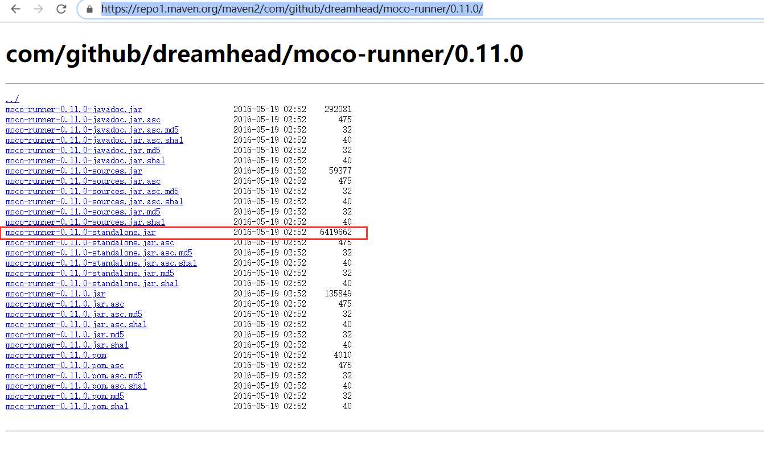
Task: Open moco-runner-0.11.0-sources.jar.md5 link
Action: [x=83, y=212]
